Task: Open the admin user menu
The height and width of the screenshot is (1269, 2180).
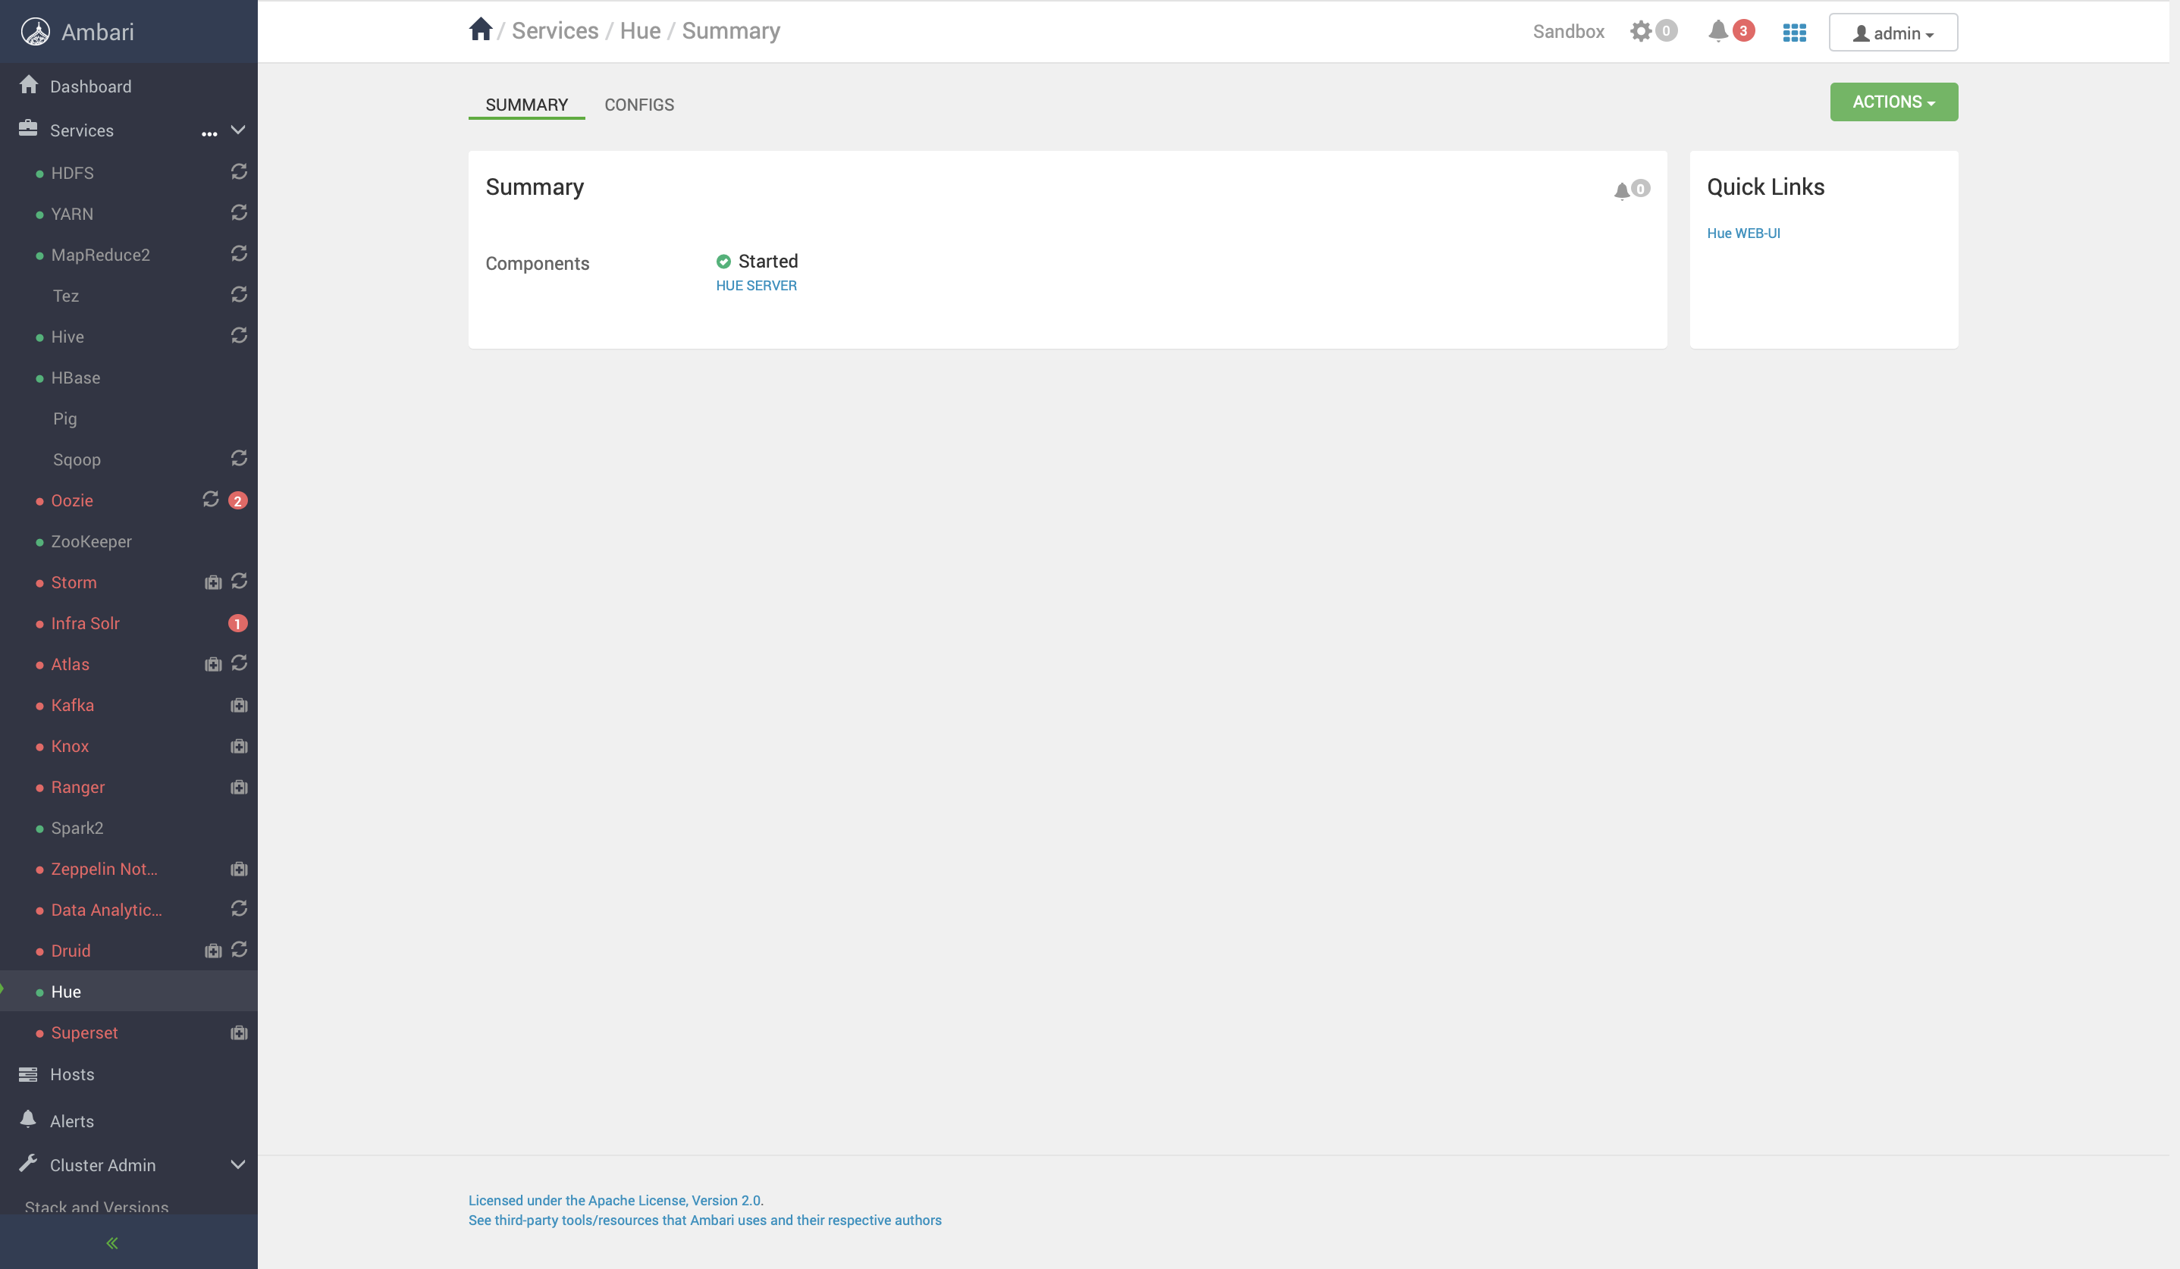Action: coord(1893,33)
